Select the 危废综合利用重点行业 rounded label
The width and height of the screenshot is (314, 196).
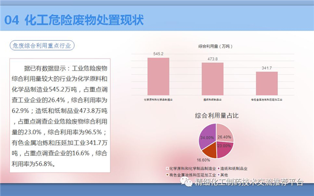tap(42, 45)
